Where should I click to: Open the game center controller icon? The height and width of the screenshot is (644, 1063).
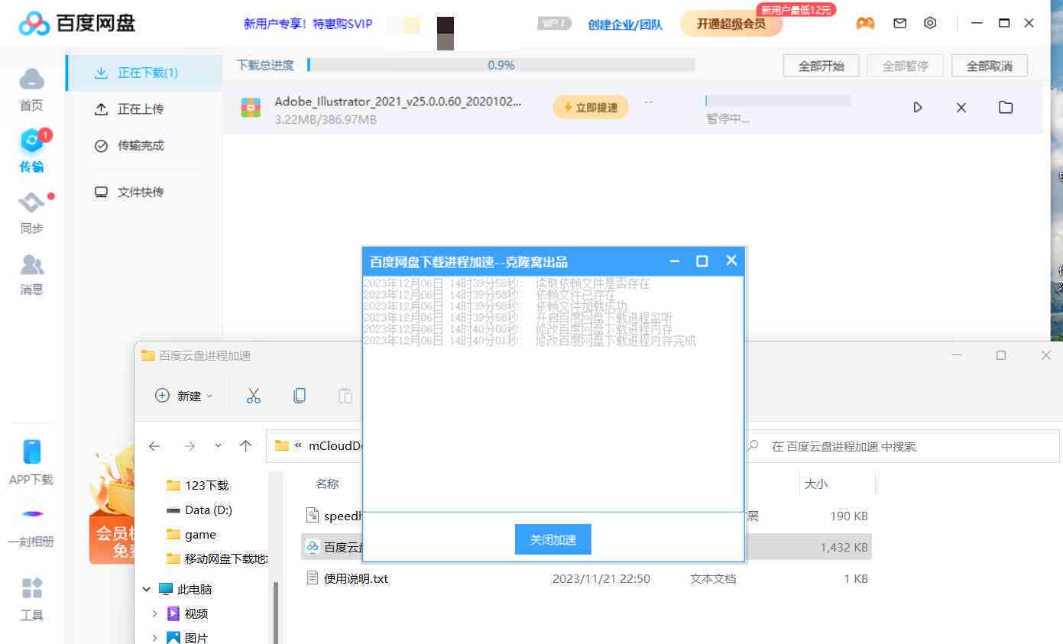[865, 24]
